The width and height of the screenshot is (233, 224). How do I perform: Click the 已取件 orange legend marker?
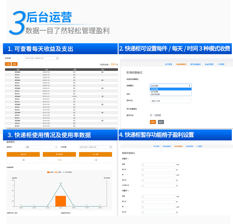(x=48, y=172)
